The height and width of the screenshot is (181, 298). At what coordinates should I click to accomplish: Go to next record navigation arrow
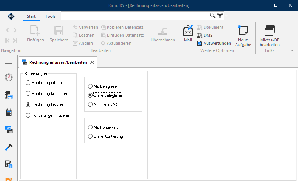click(x=15, y=30)
